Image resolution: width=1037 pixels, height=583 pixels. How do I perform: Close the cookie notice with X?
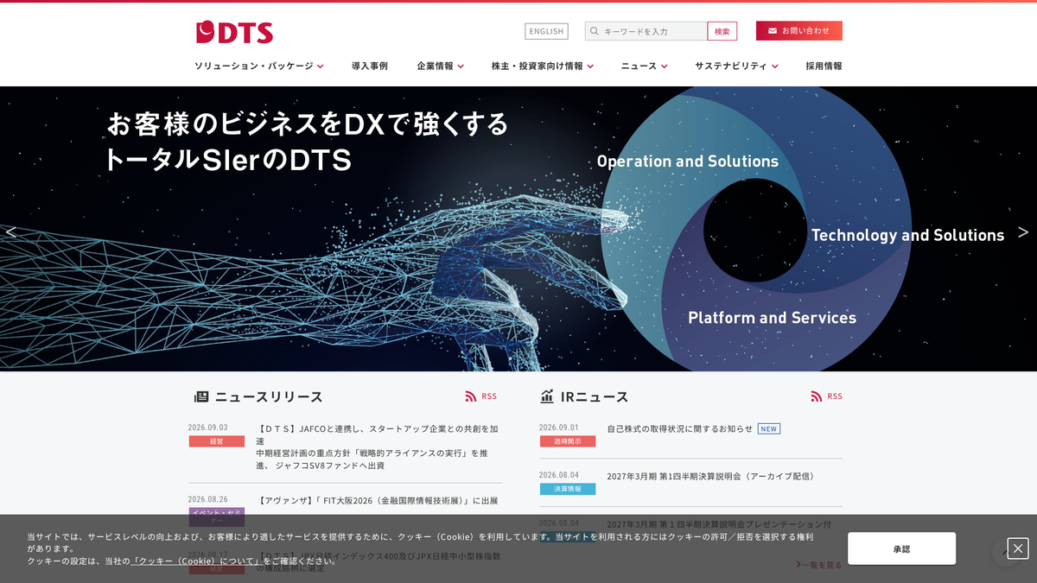[x=1018, y=548]
